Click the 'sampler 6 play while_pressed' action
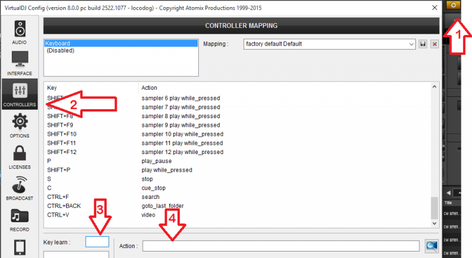Viewport: 472px width, 258px height. [x=181, y=98]
